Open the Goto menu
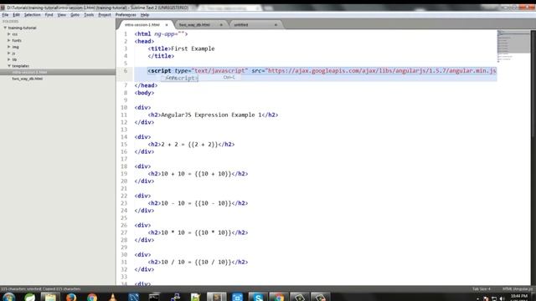The width and height of the screenshot is (536, 301). click(x=75, y=15)
